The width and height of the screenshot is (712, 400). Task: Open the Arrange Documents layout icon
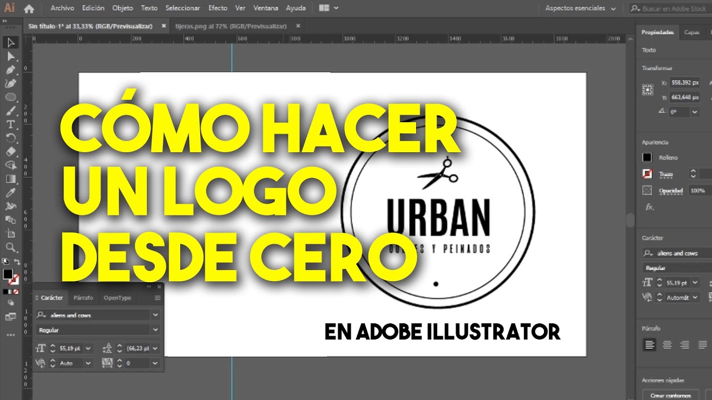click(328, 8)
